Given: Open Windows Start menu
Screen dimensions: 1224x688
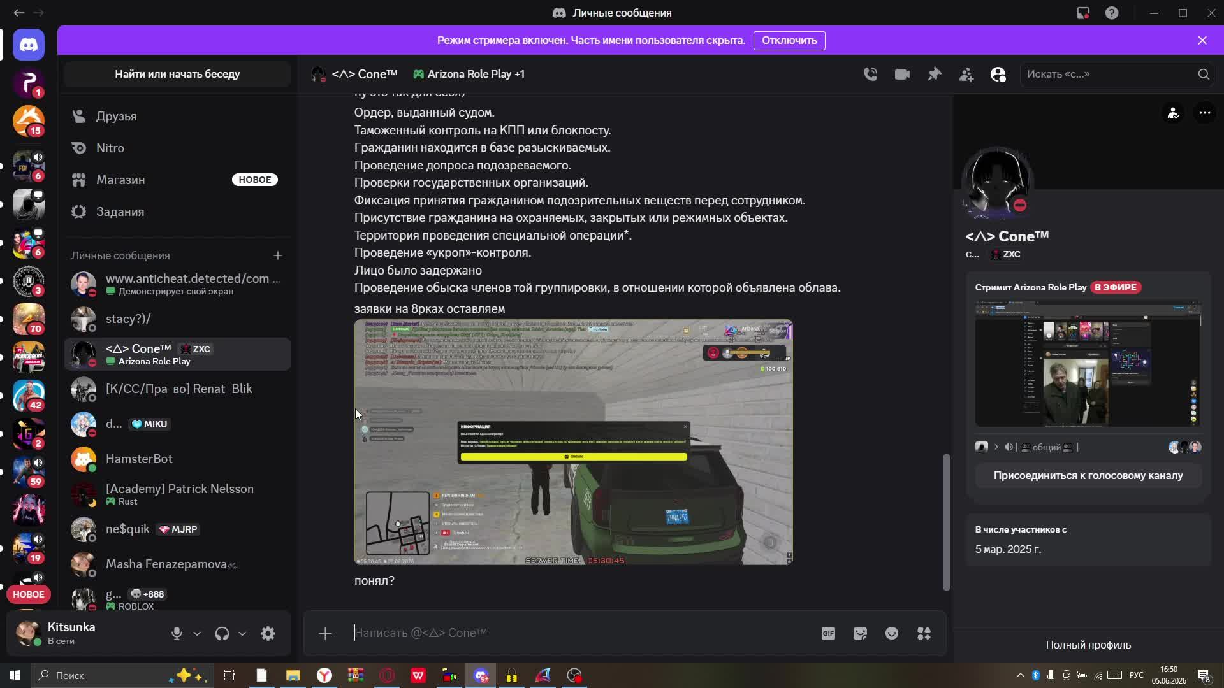Looking at the screenshot, I should tap(15, 675).
